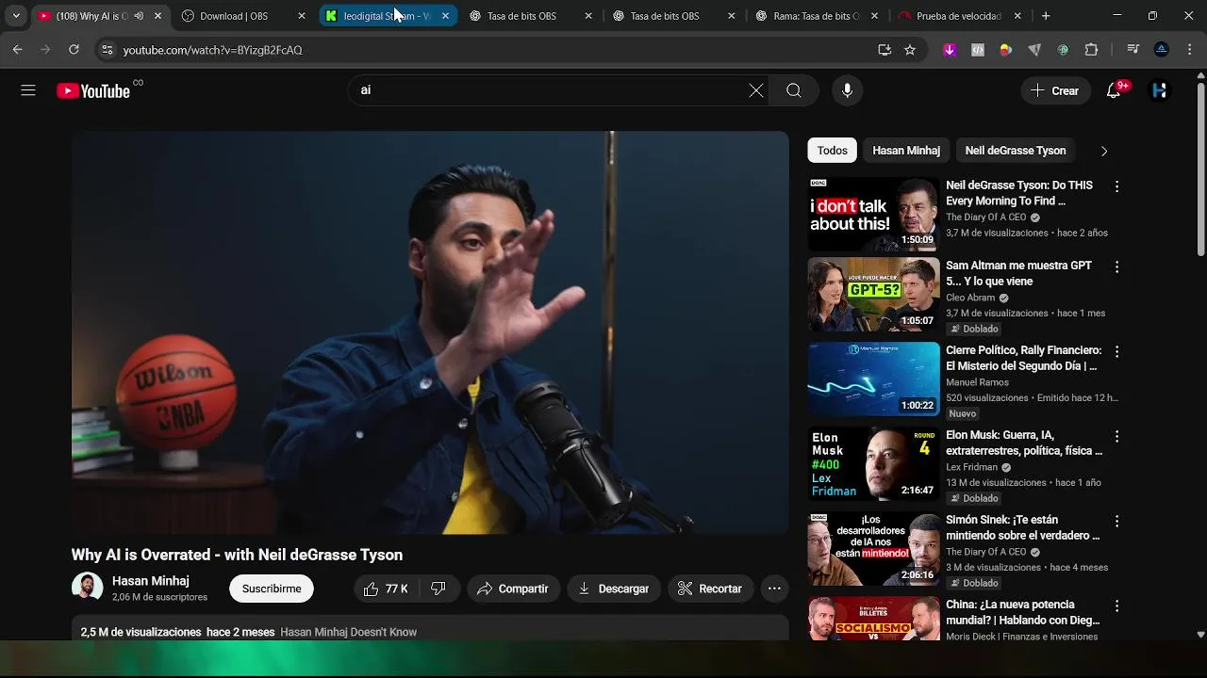Open options for Simón Sinek video
The height and width of the screenshot is (678, 1207).
coord(1116,522)
